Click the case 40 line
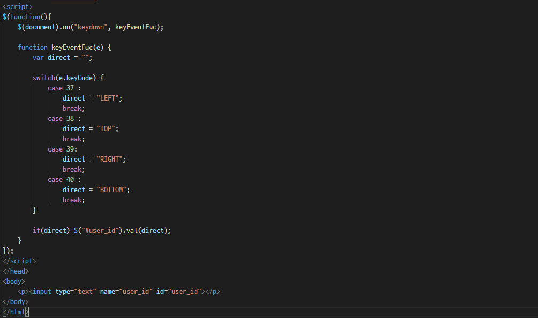This screenshot has height=318, width=538. pos(64,179)
